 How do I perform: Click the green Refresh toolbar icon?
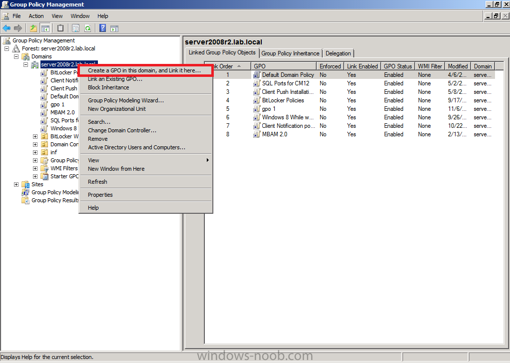point(87,28)
